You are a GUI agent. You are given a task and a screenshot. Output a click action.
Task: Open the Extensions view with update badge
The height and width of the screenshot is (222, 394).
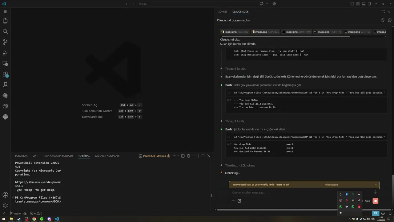[x=5, y=74]
